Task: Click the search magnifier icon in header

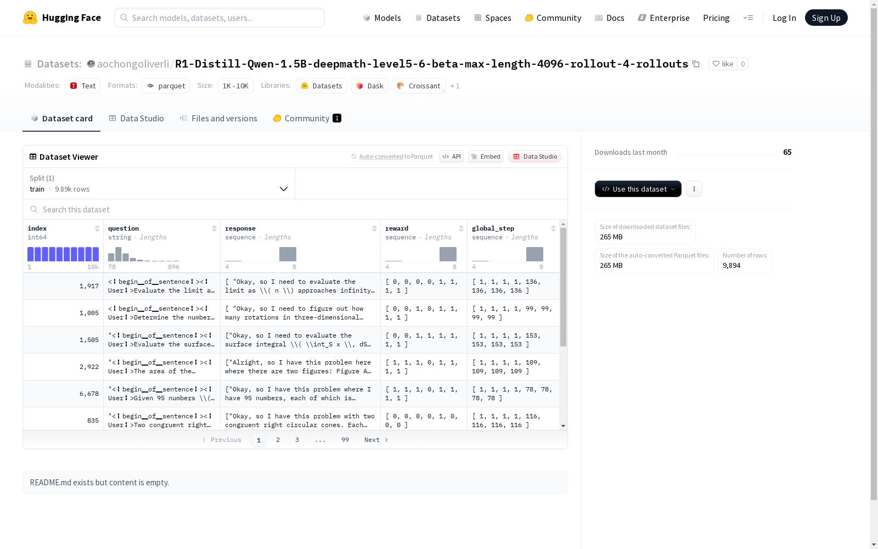Action: pos(125,18)
